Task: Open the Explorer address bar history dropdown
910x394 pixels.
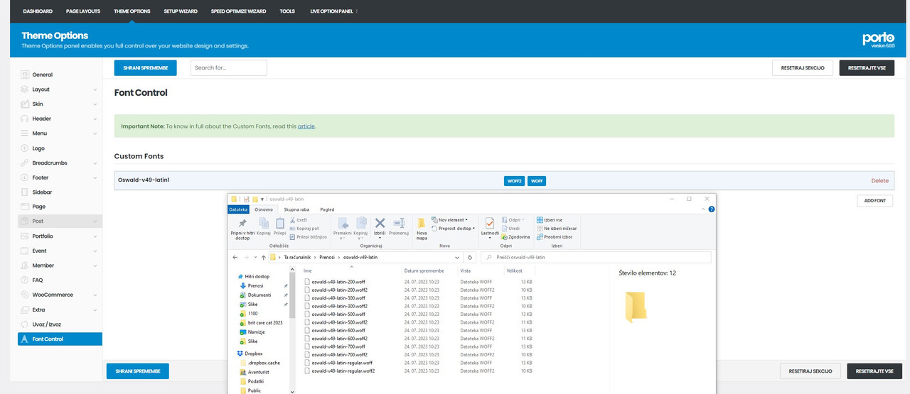Action: tap(457, 257)
